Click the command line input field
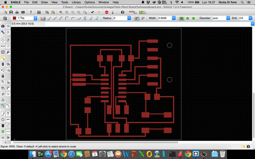The height and width of the screenshot is (159, 255). (147, 24)
